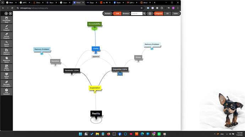The height and width of the screenshot is (137, 245).
Task: Select the yellow Expectation node
Action: (95, 88)
